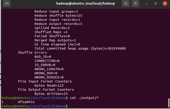Click the cat ./output/* command text
Viewport: 170px width, 109px height.
(x=84, y=98)
